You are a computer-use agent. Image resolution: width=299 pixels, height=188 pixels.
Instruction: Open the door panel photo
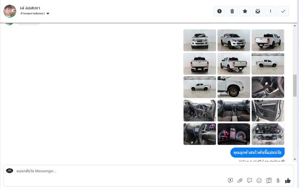[268, 111]
